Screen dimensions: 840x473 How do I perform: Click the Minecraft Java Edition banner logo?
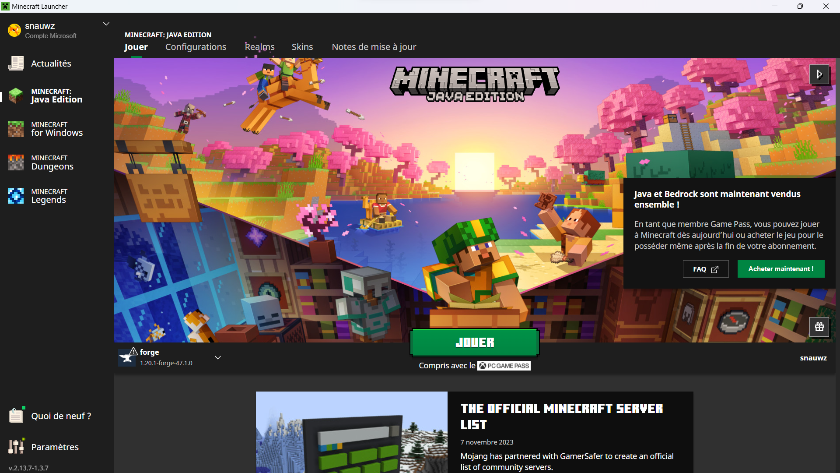[475, 84]
